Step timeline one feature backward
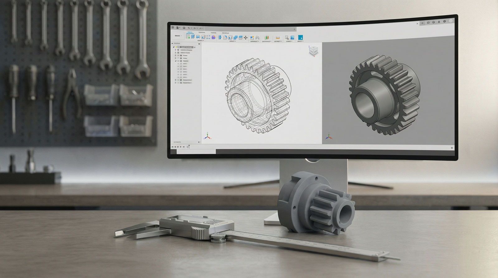The width and height of the screenshot is (498, 278). pos(175,147)
